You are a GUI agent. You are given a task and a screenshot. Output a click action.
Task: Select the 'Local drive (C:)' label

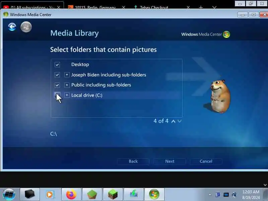click(x=87, y=95)
